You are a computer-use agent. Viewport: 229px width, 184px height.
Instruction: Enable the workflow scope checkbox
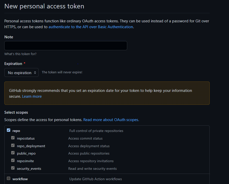pyautogui.click(x=9, y=178)
